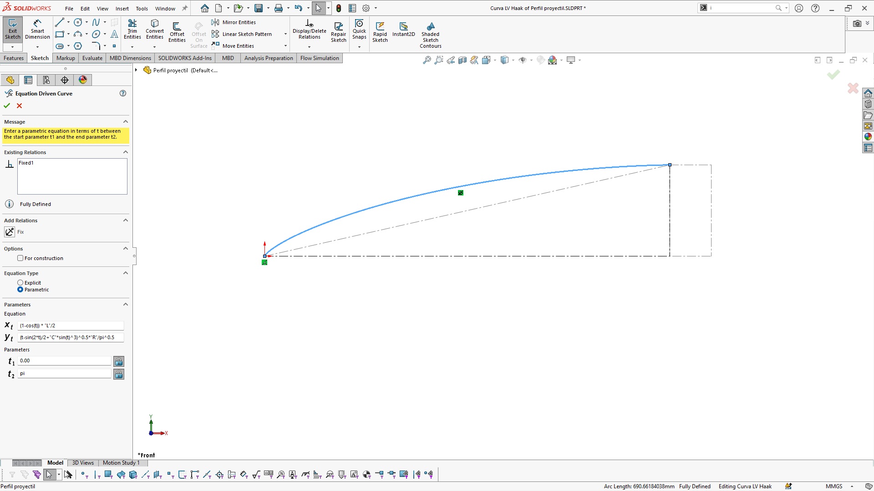Open the Display/Delete Relations dropdown arrow
The image size is (874, 491).
(309, 47)
